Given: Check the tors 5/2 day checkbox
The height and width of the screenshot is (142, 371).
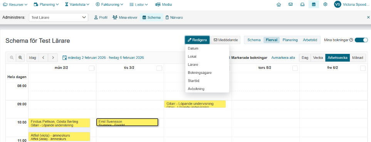Looking at the screenshot, I should pyautogui.click(x=295, y=68).
